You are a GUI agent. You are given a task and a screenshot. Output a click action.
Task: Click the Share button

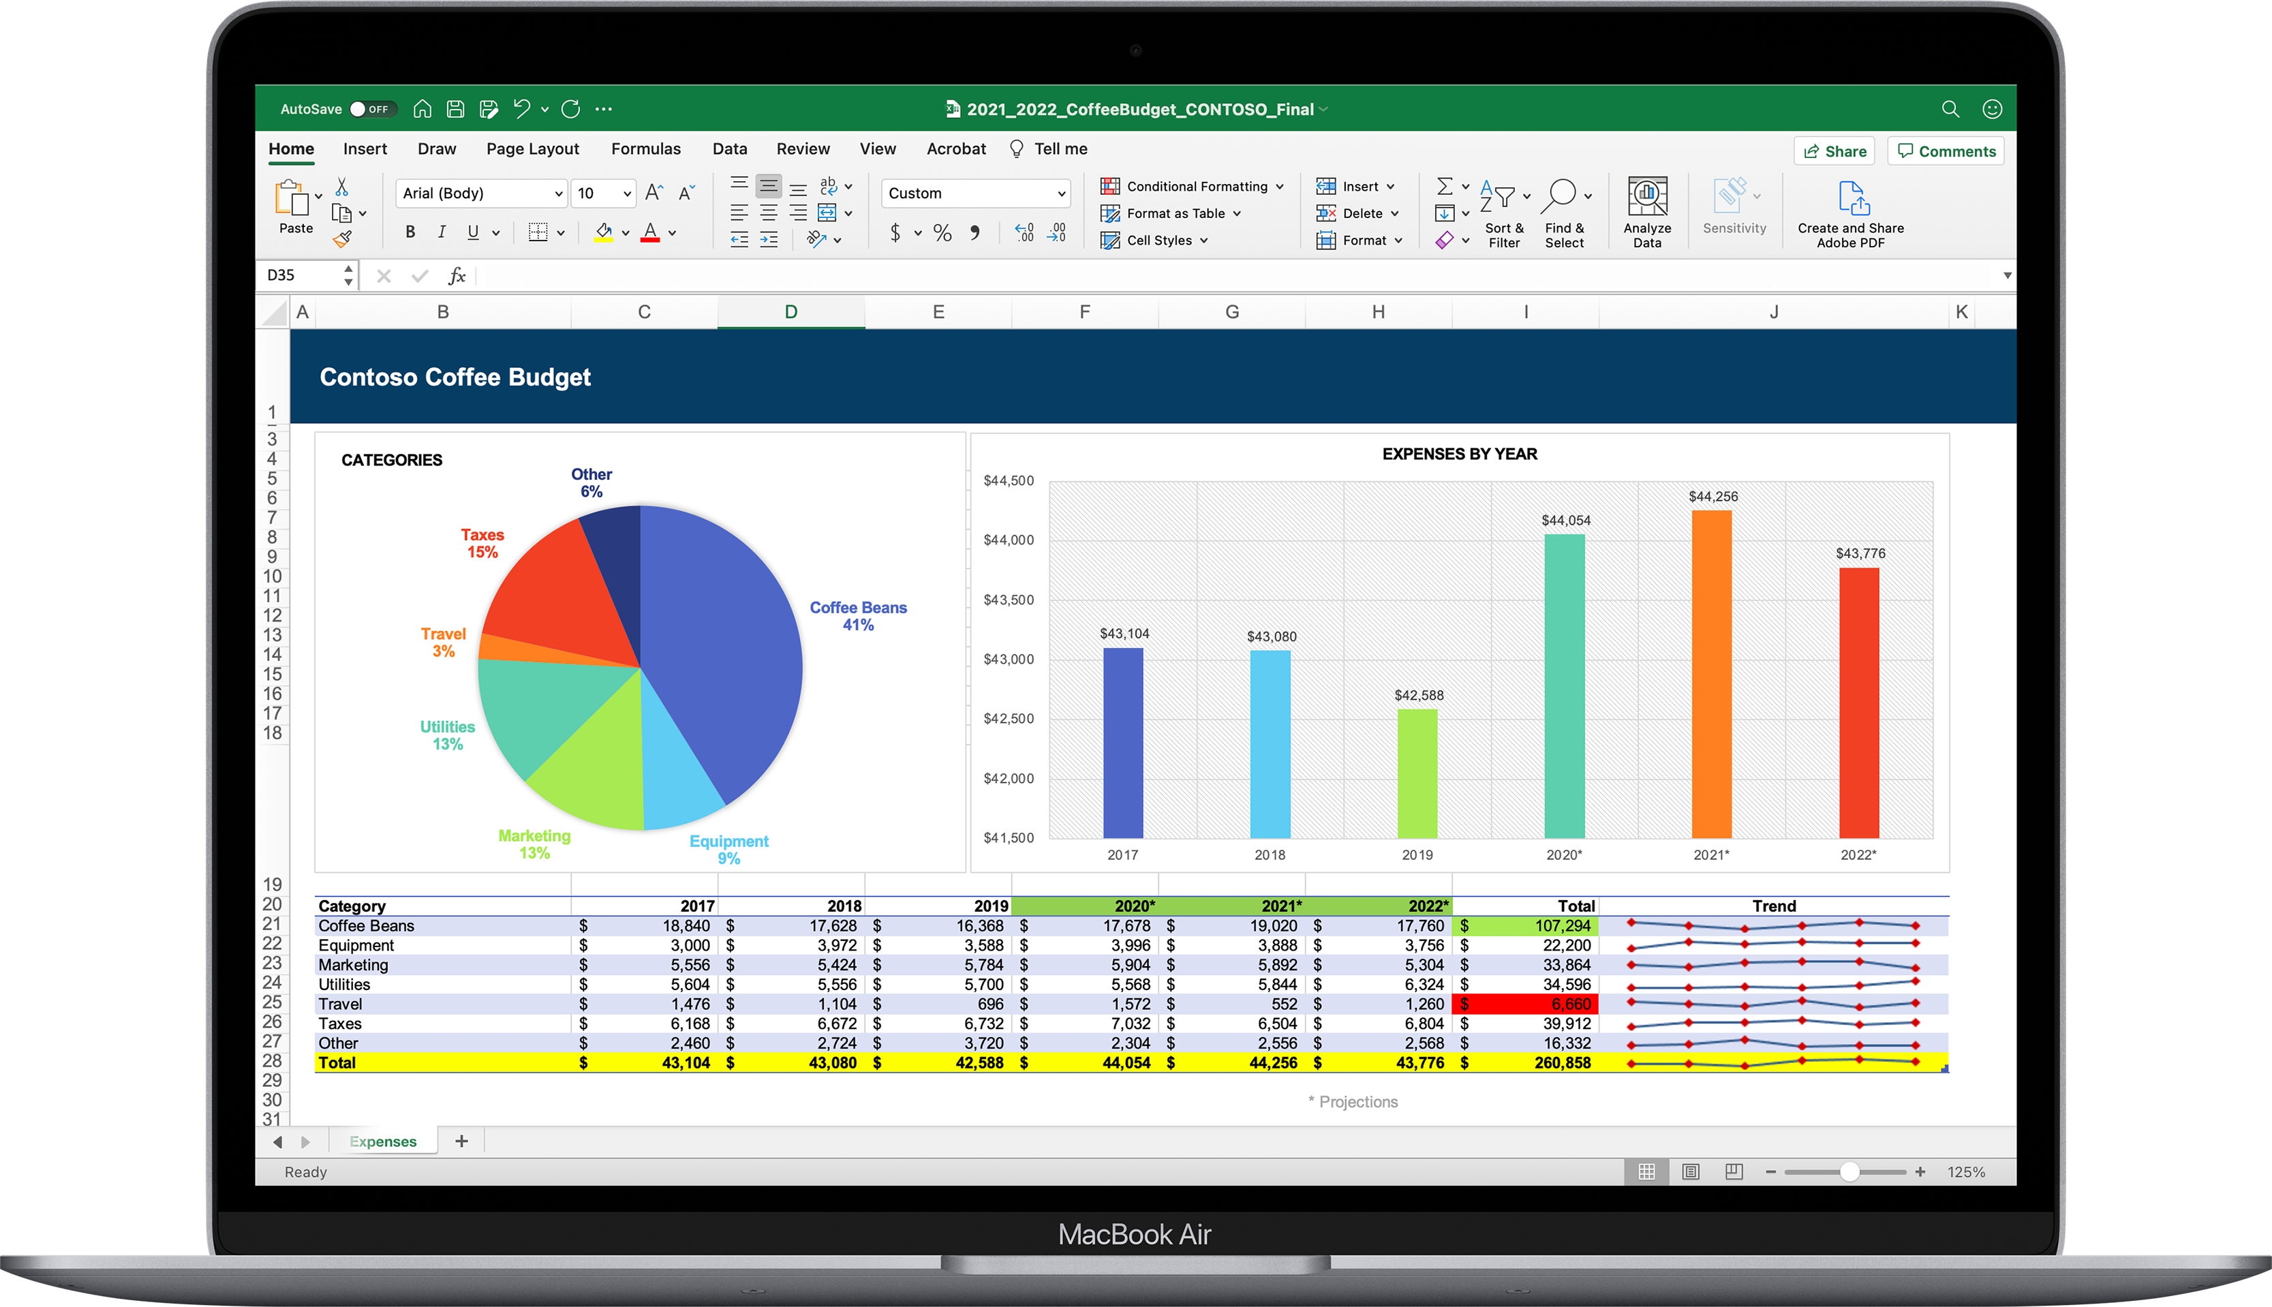click(1835, 151)
